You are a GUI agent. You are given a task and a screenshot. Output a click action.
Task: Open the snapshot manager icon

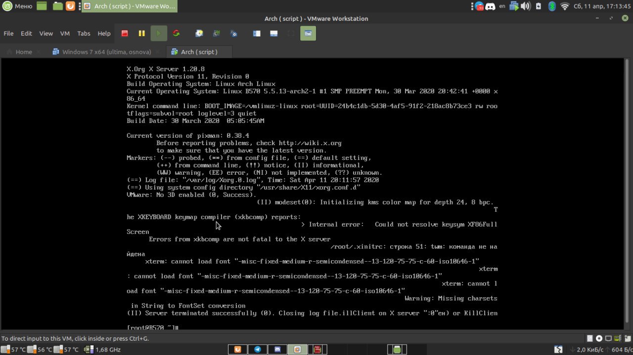pos(234,34)
